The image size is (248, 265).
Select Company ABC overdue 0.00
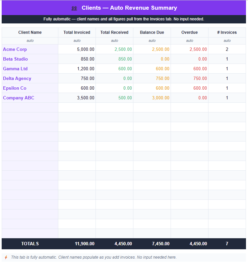point(203,98)
